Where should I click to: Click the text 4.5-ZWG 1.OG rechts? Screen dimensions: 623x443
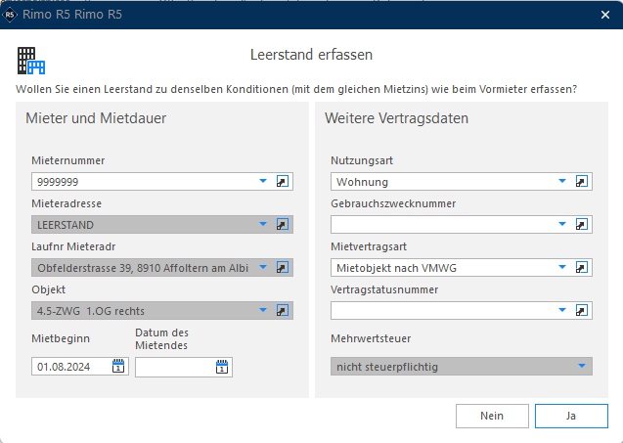pyautogui.click(x=91, y=311)
